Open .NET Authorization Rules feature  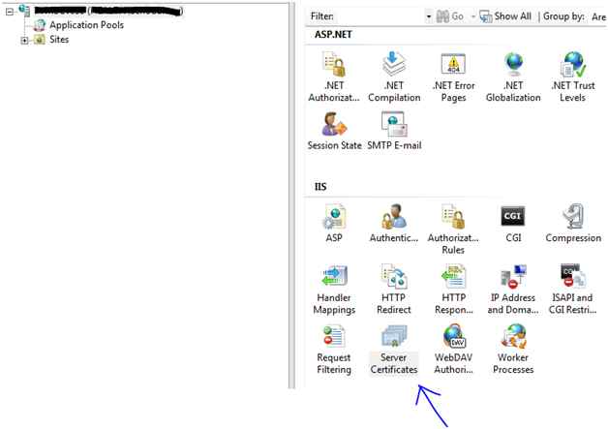tap(334, 77)
